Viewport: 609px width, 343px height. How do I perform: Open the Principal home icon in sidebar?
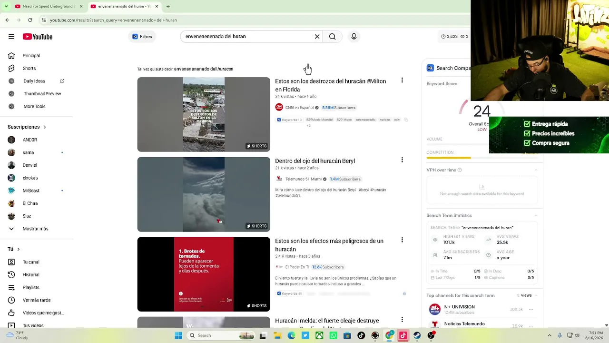click(11, 56)
